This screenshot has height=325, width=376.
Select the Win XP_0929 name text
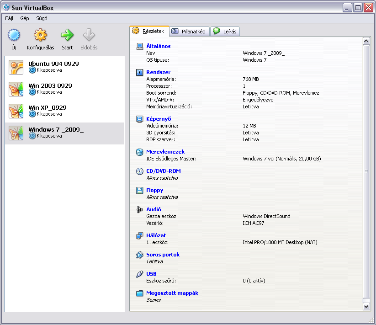tap(47, 108)
